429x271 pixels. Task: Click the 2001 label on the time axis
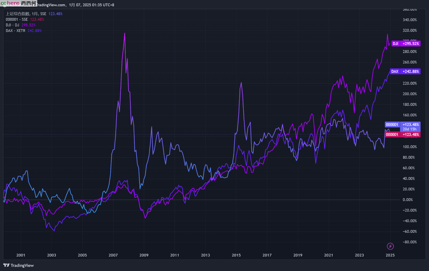pyautogui.click(x=21, y=255)
